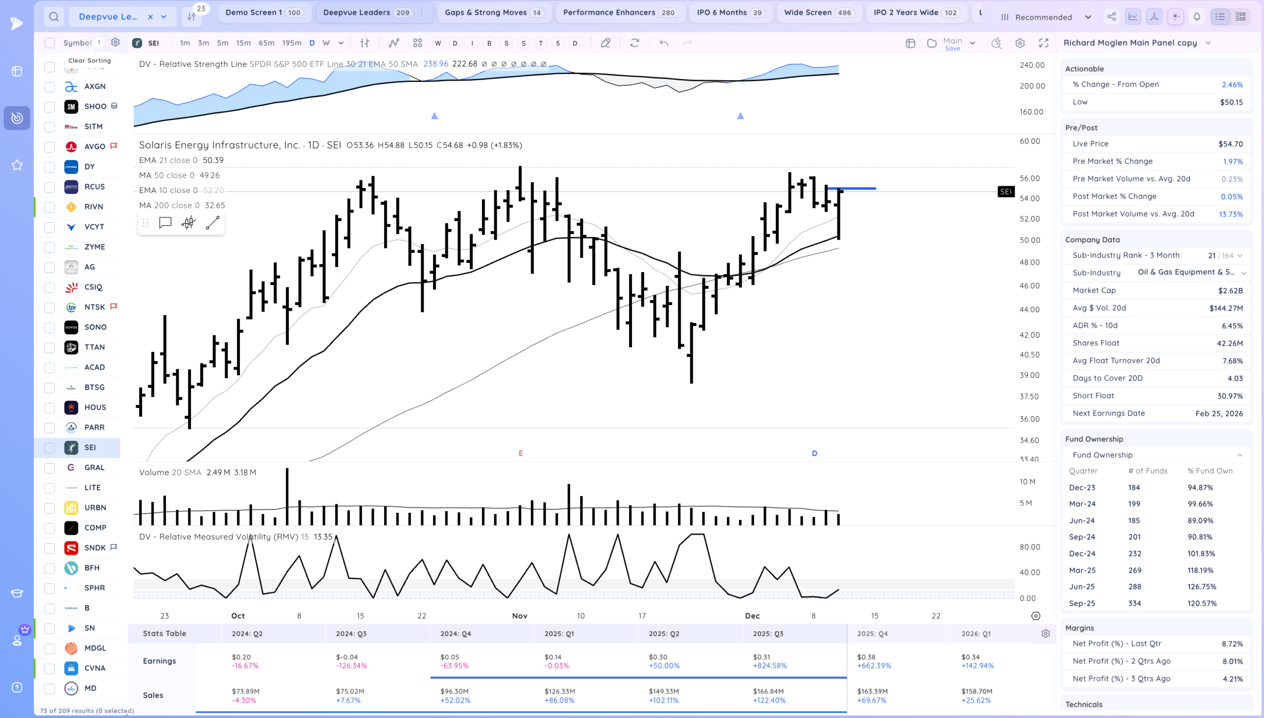Click the refresh chart icon
Viewport: 1264px width, 718px height.
click(x=634, y=43)
